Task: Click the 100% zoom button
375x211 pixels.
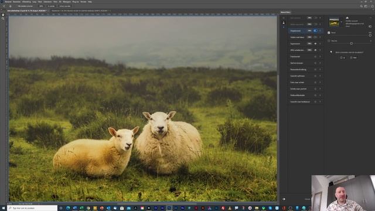Action: 41,6
